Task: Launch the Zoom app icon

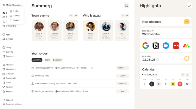Action: (x=166, y=46)
